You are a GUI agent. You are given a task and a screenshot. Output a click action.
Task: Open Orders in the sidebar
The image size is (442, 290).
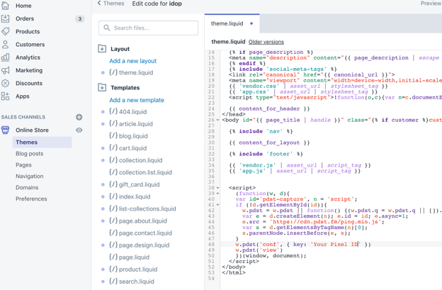(25, 18)
